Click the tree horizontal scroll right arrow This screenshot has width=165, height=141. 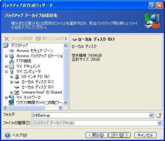click(x=60, y=108)
